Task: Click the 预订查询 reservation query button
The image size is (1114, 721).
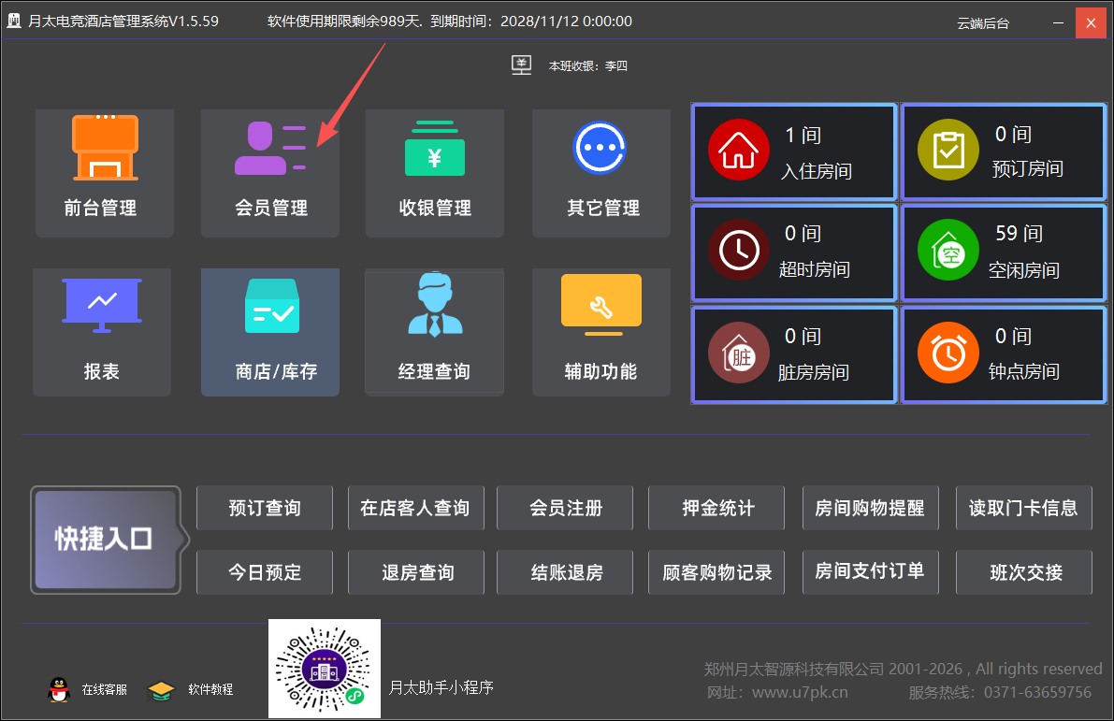Action: point(264,507)
